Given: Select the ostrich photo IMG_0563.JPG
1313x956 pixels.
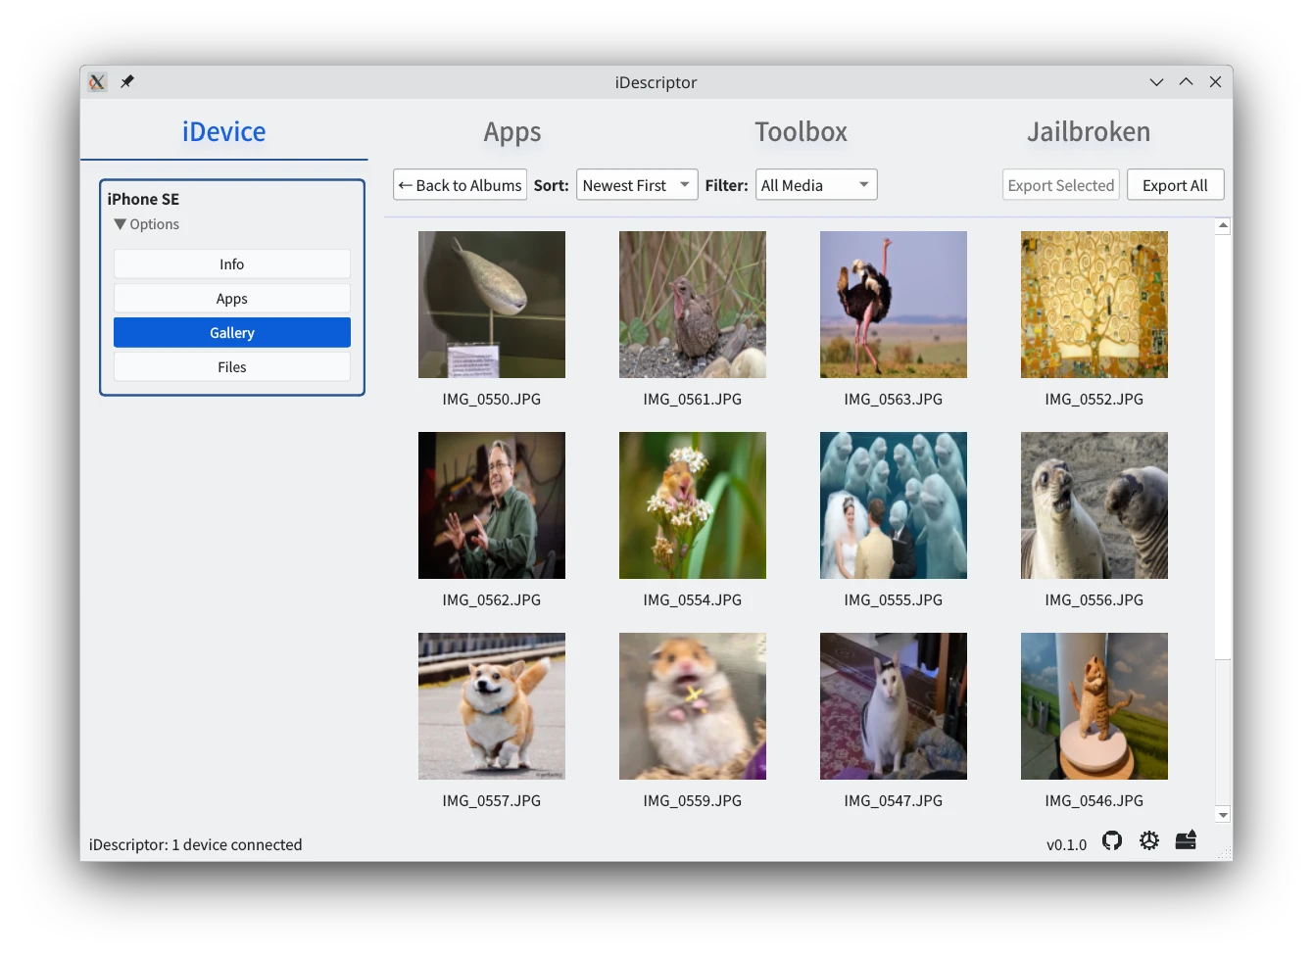Looking at the screenshot, I should [x=893, y=305].
